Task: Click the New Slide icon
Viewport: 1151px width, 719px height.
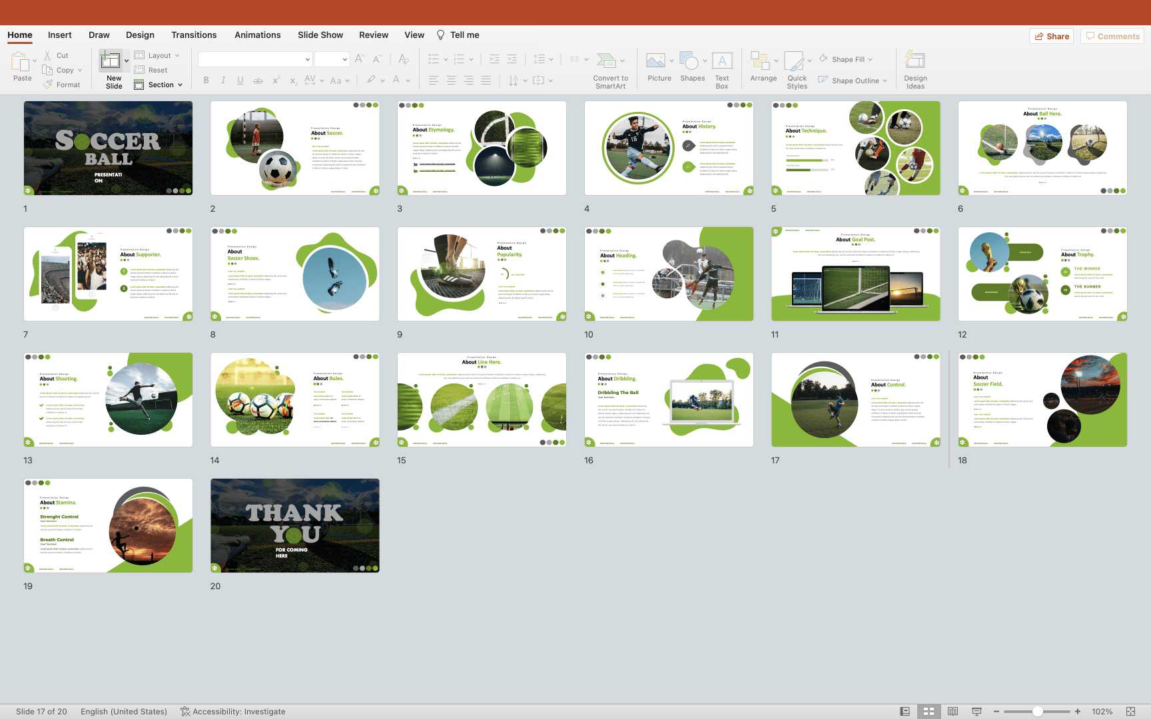Action: (111, 62)
